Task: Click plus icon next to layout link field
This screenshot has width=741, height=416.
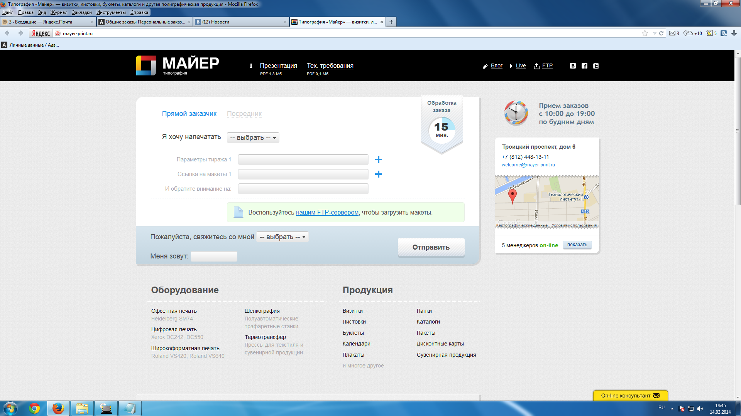Action: point(379,174)
